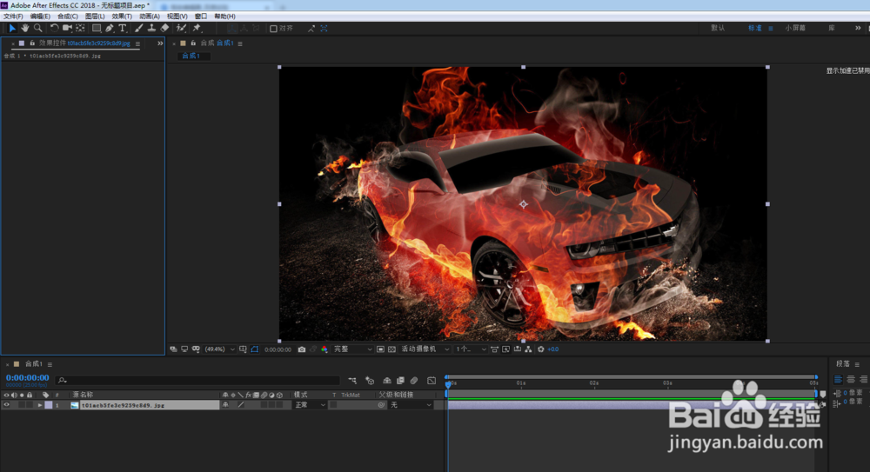Image resolution: width=870 pixels, height=472 pixels.
Task: Select the Rectangle shape tool
Action: tap(97, 28)
